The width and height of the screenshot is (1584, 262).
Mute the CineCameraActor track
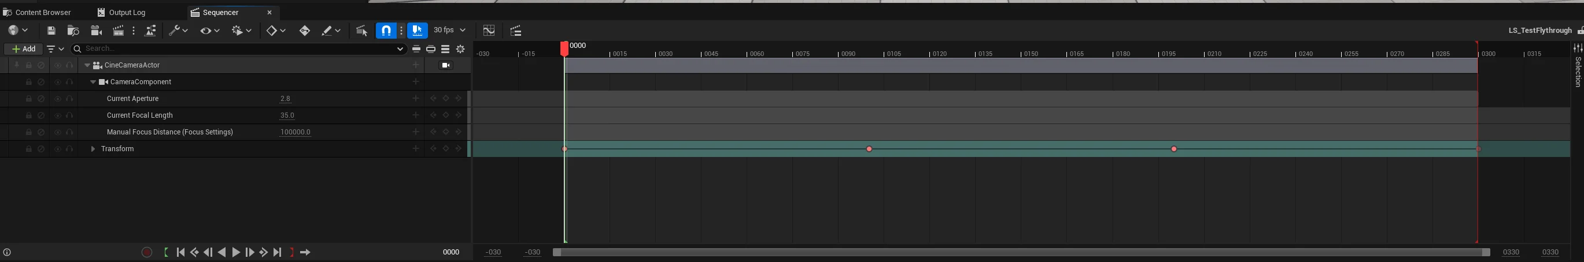point(41,65)
